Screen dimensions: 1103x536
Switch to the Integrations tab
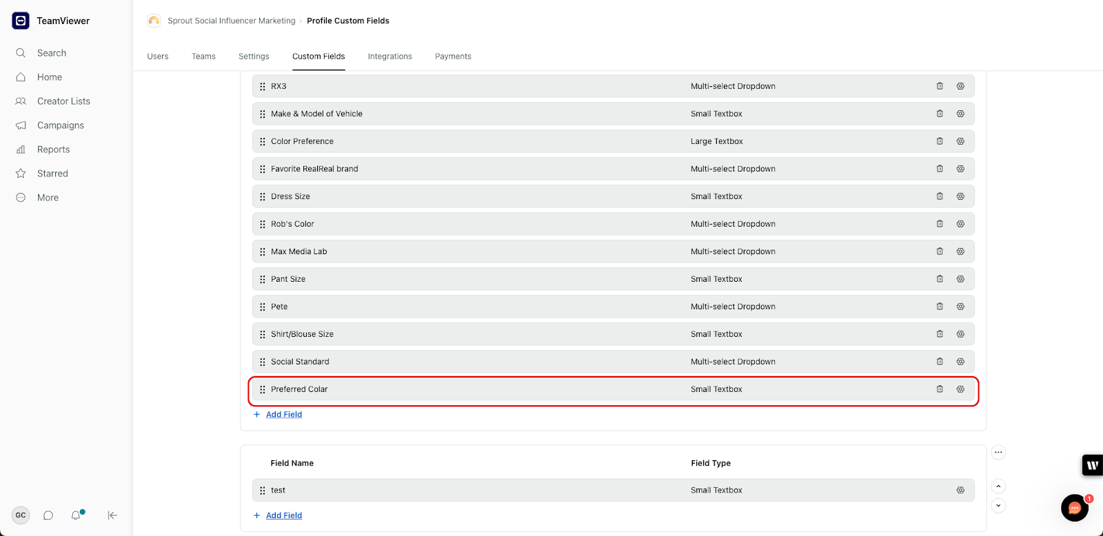(389, 56)
